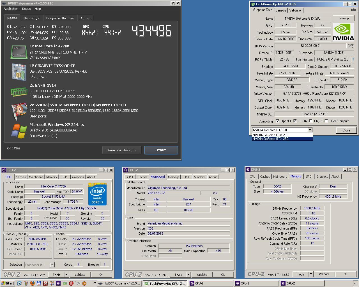
Task: Click the green GPU-Z quick launch icon
Action: pyautogui.click(x=65, y=283)
